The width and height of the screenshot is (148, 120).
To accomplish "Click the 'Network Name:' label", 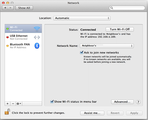I will [68, 46].
